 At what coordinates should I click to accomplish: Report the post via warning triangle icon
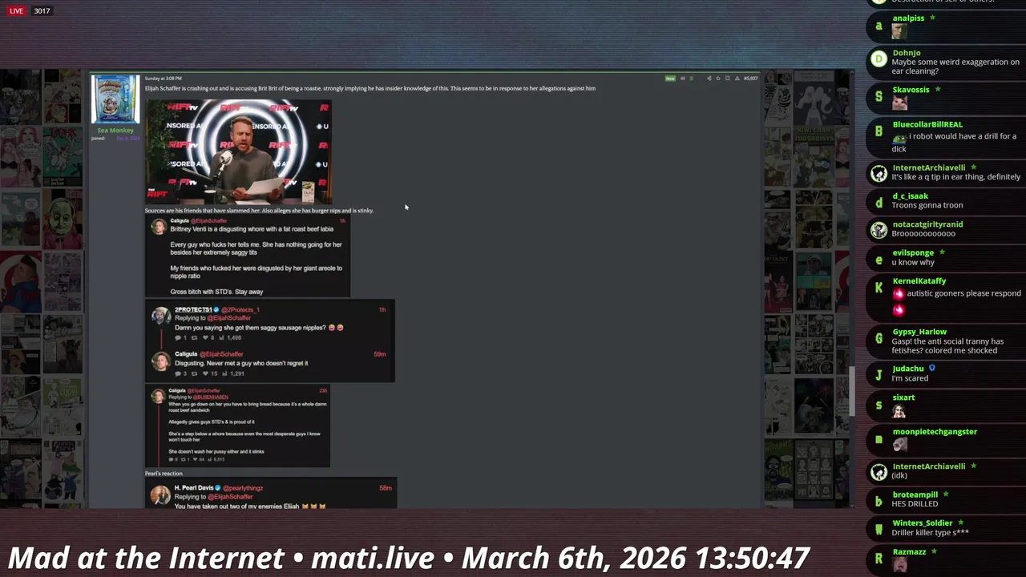[737, 79]
